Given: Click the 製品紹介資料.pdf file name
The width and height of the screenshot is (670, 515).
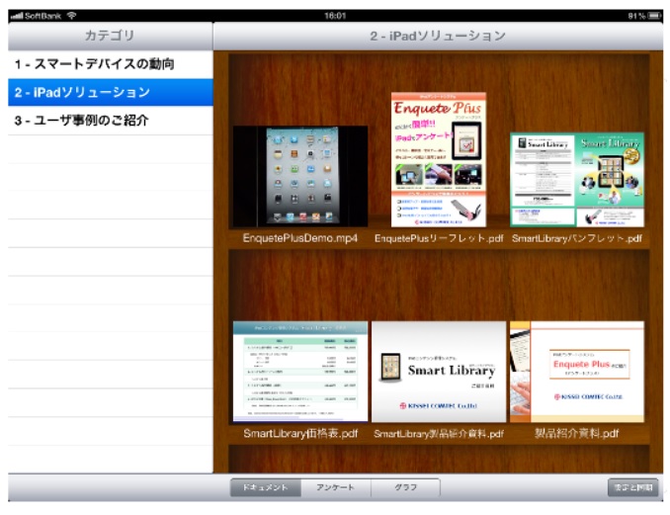Looking at the screenshot, I should (577, 434).
